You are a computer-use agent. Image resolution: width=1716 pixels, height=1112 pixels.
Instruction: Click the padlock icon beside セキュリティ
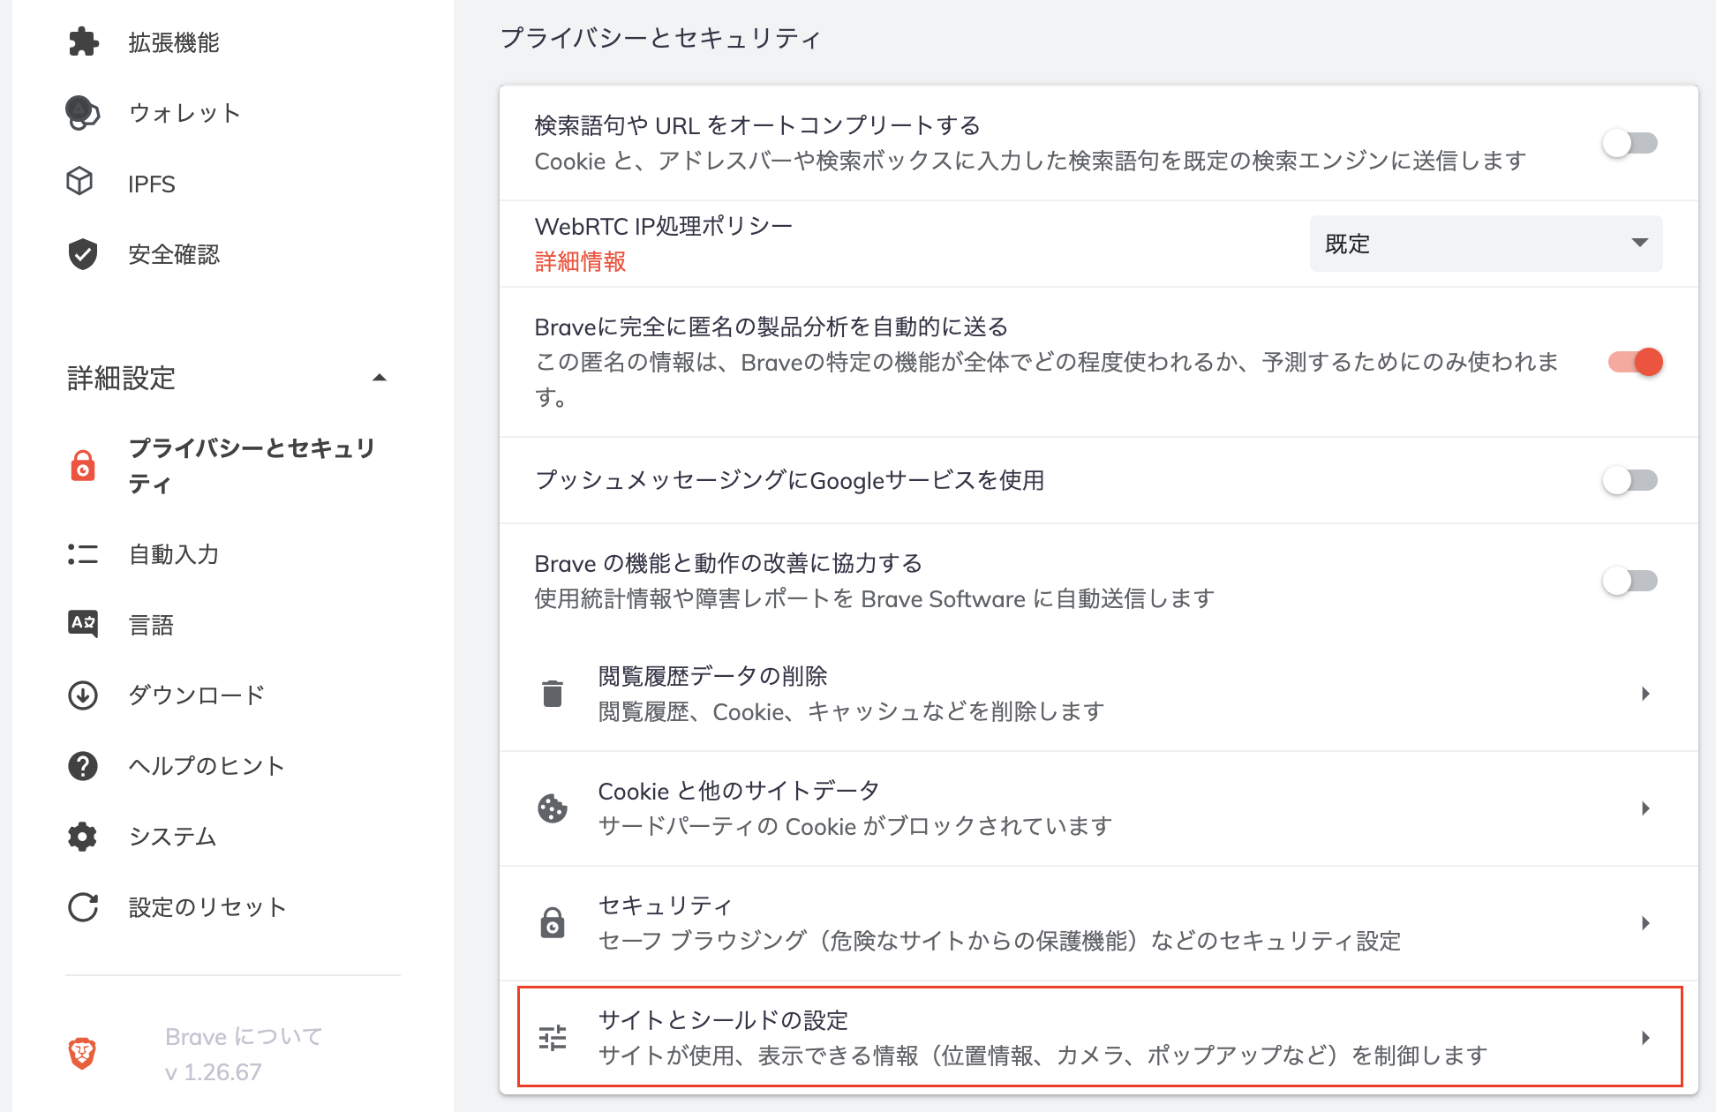(x=553, y=923)
